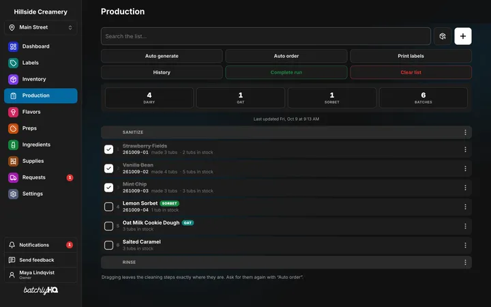Click the 1 OAT stat card
This screenshot has height=307, width=491.
tap(241, 98)
